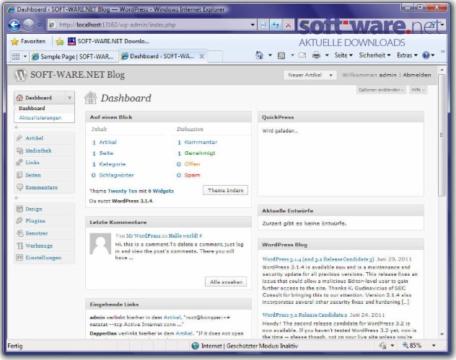The height and width of the screenshot is (360, 456).
Task: Open Aktualisierungen in the sidebar
Action: (40, 117)
